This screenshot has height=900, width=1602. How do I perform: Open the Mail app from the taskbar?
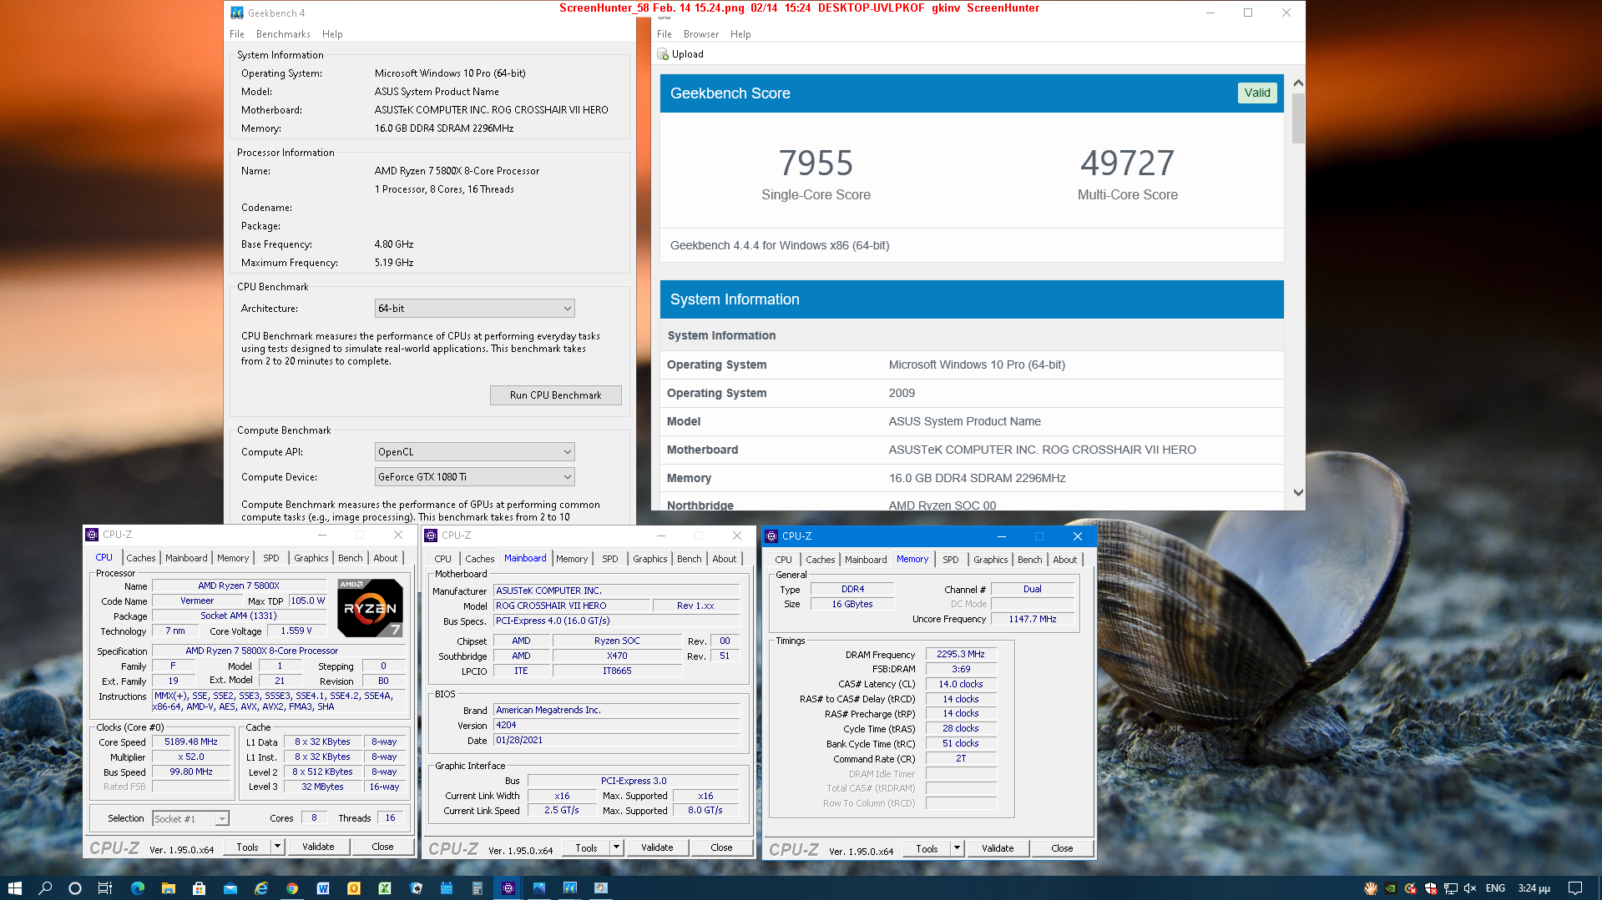[230, 887]
